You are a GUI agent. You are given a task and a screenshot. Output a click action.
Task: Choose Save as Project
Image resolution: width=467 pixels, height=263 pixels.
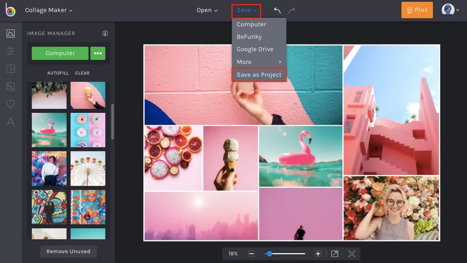pos(259,75)
